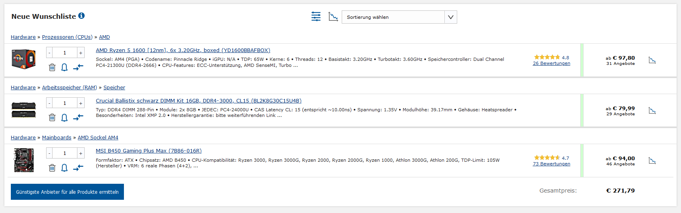
Task: Open Hardware breadcrumb above the Ryzen item
Action: pyautogui.click(x=23, y=37)
